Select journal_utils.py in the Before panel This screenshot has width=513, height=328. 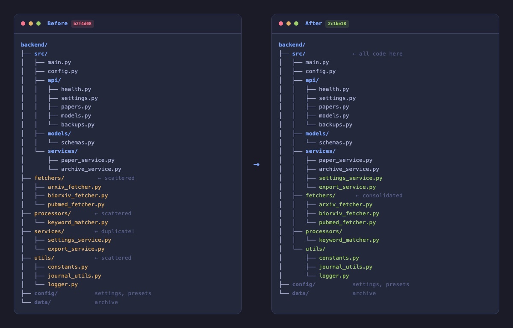coord(74,276)
